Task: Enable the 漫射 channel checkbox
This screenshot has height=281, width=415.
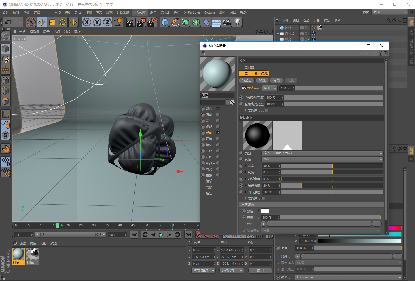Action: click(x=218, y=115)
